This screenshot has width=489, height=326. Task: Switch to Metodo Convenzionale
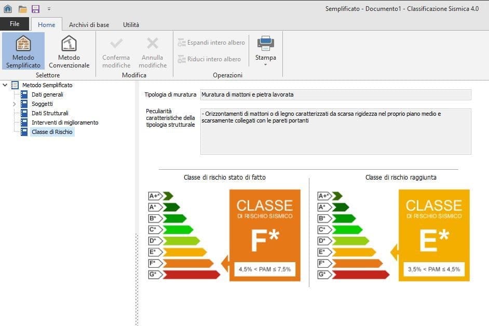pos(69,44)
